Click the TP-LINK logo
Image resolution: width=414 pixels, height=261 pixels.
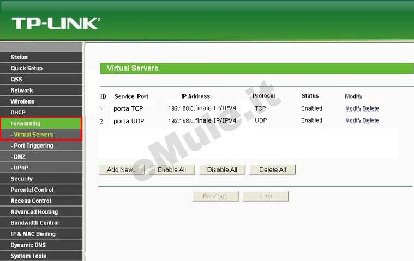pyautogui.click(x=56, y=23)
